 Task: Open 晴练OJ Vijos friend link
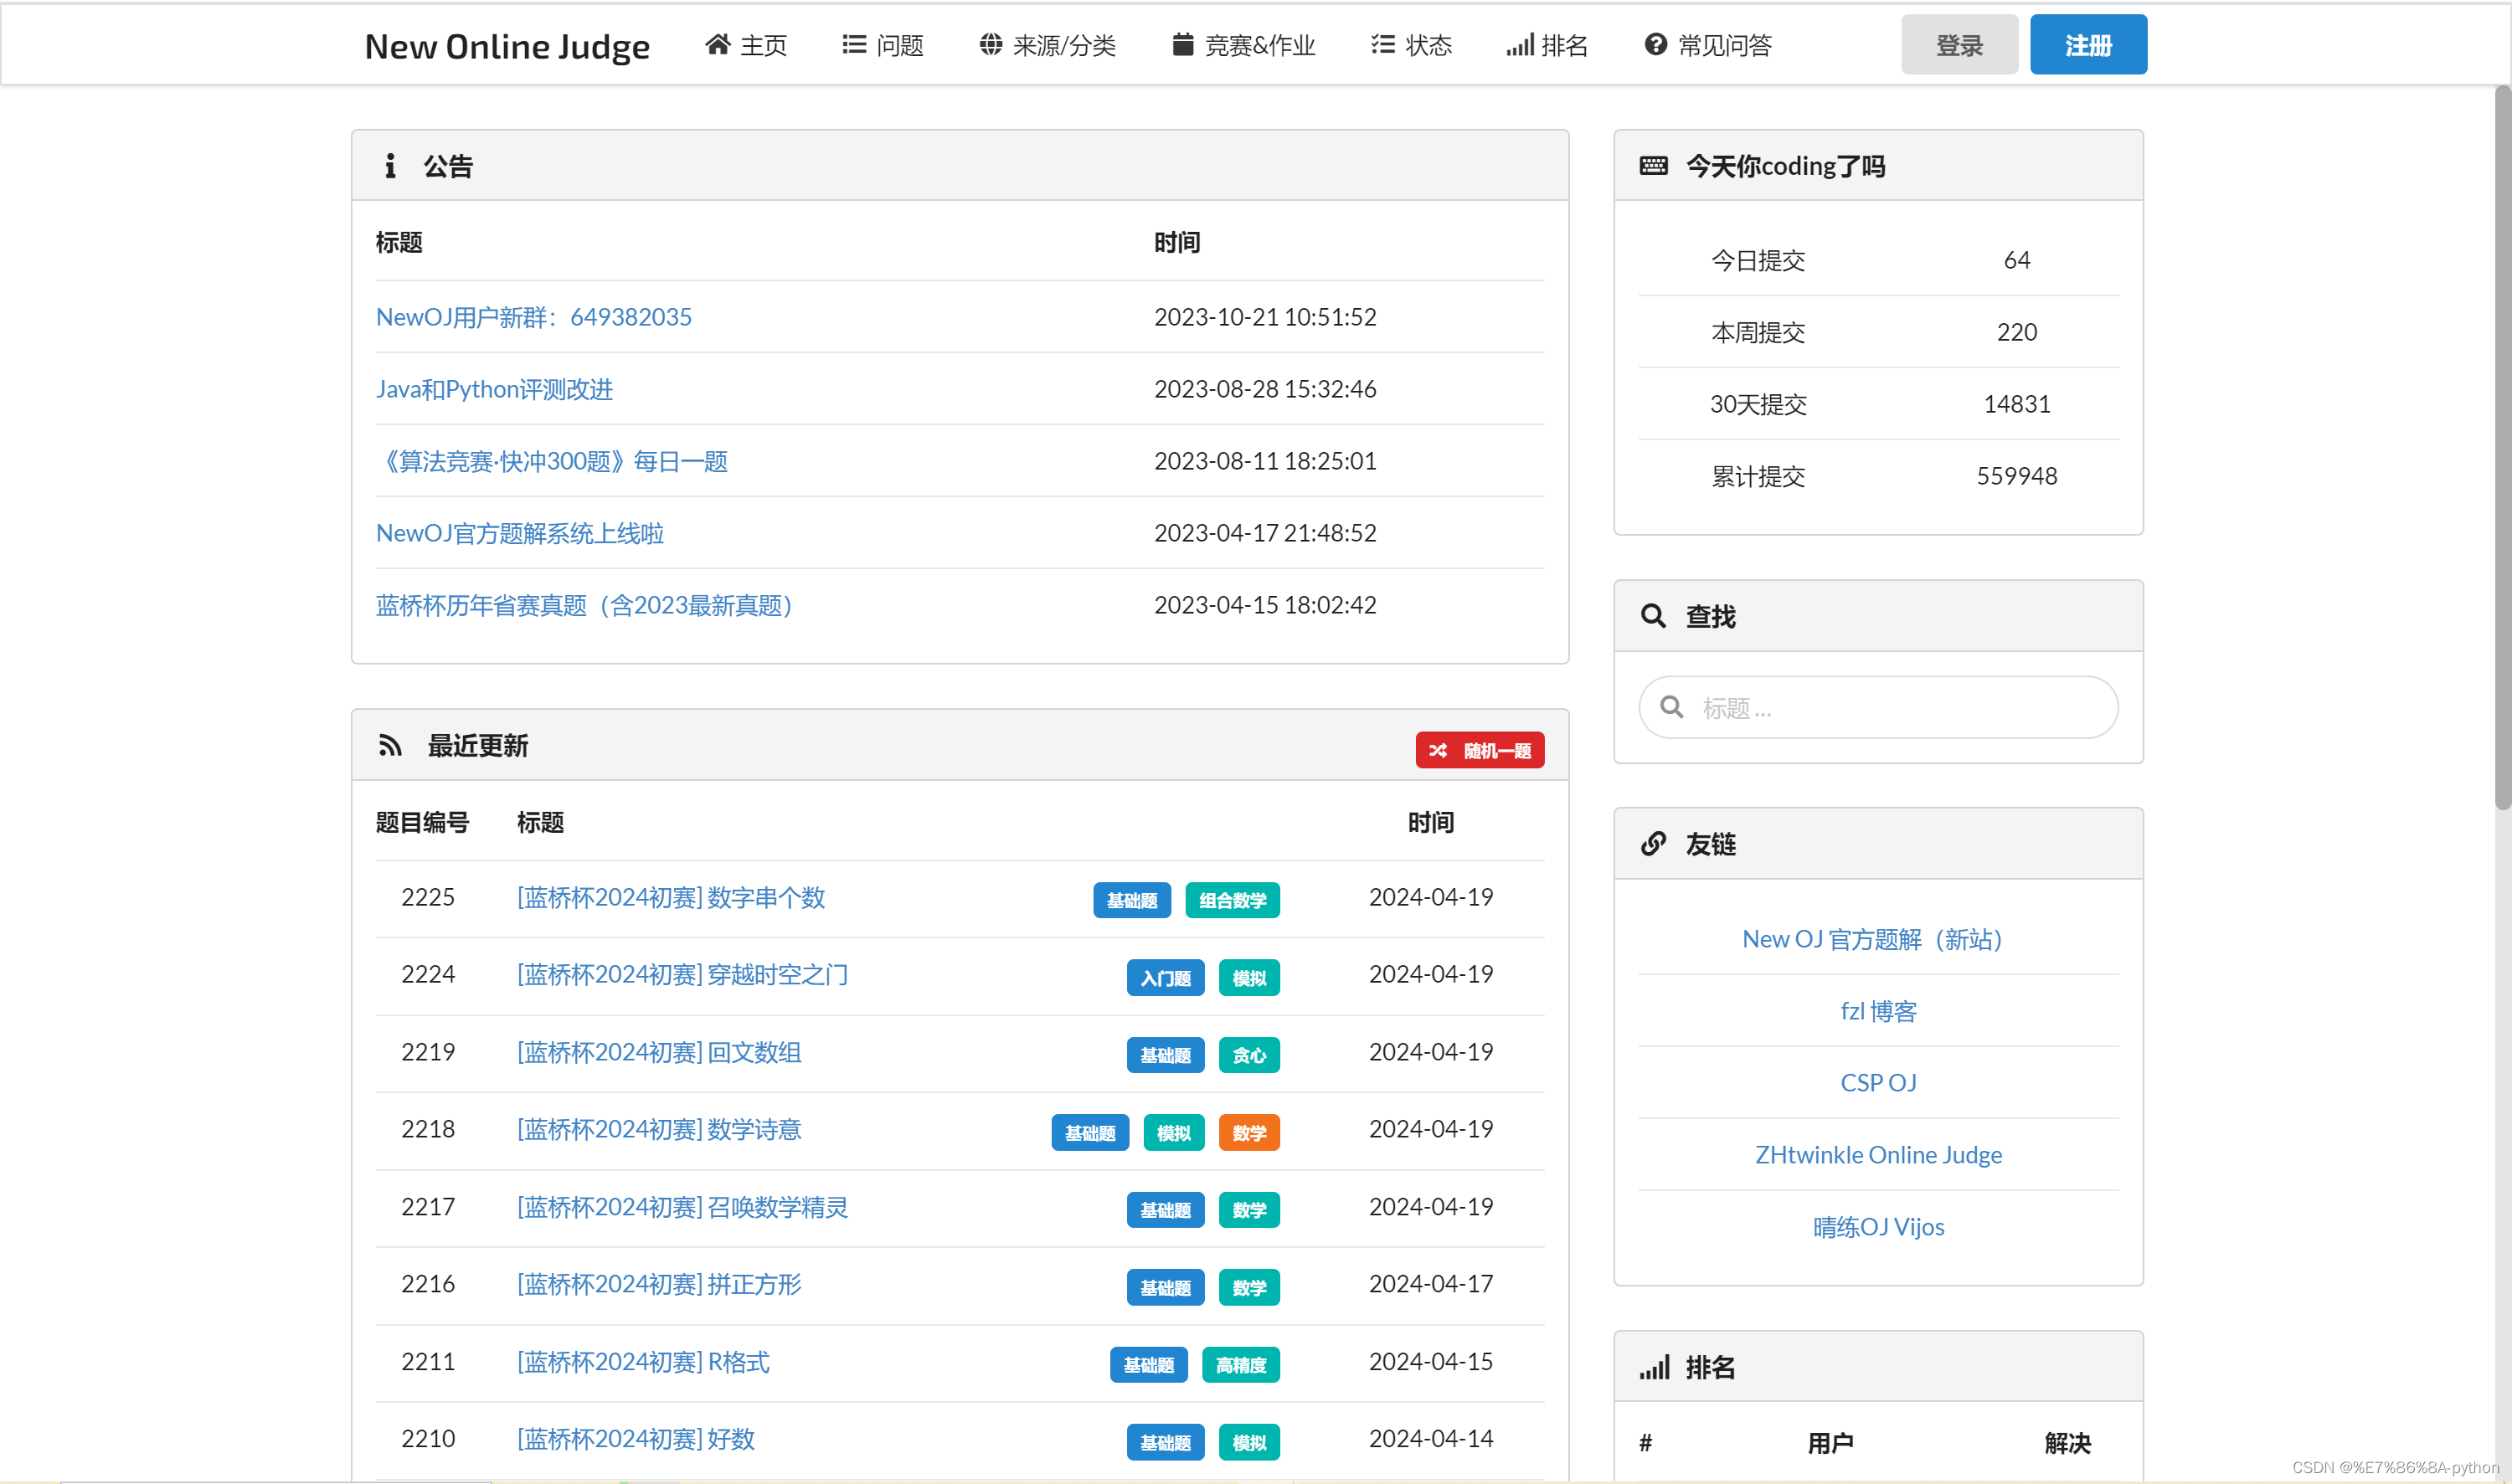click(x=1878, y=1227)
